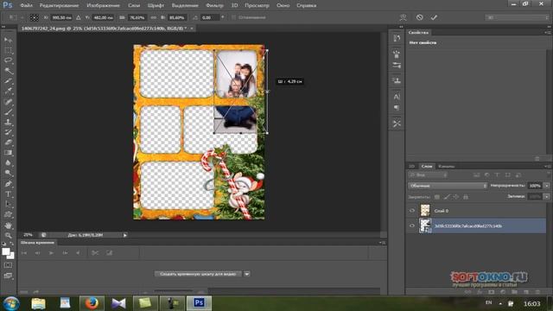
Task: Click the X position input field
Action: 61,17
